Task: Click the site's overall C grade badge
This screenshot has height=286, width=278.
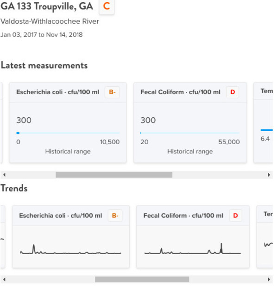Action: 107,6
